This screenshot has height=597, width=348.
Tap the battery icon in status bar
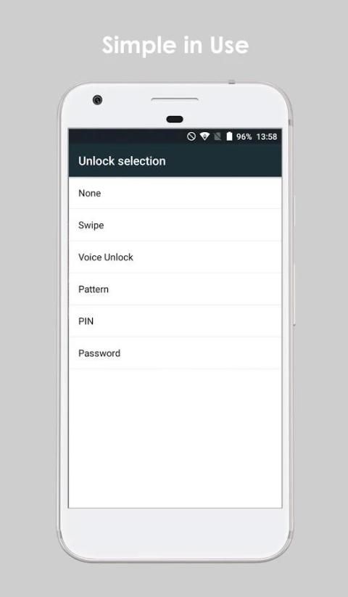pyautogui.click(x=229, y=136)
